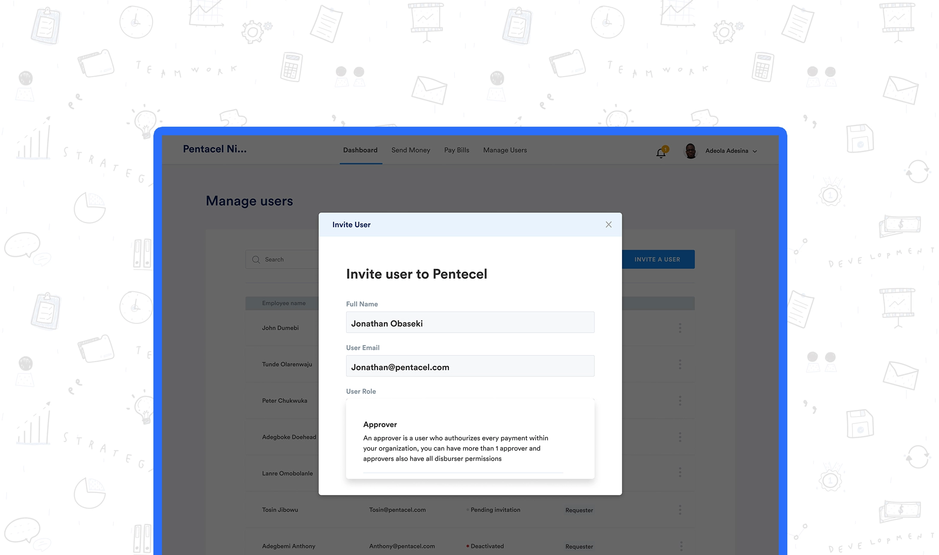Click the Employee name column header

coord(284,303)
